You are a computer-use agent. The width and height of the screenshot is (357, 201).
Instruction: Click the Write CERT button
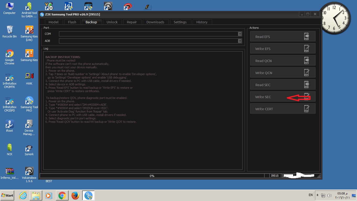click(x=283, y=109)
